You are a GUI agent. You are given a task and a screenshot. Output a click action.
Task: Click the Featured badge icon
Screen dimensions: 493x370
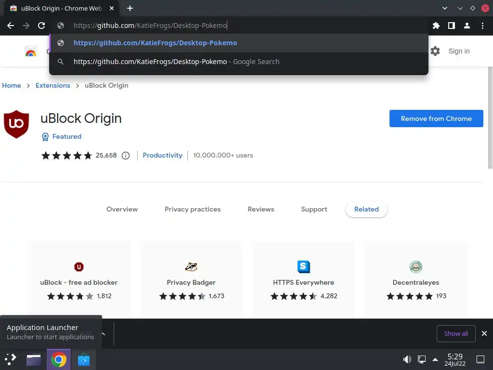(x=45, y=136)
